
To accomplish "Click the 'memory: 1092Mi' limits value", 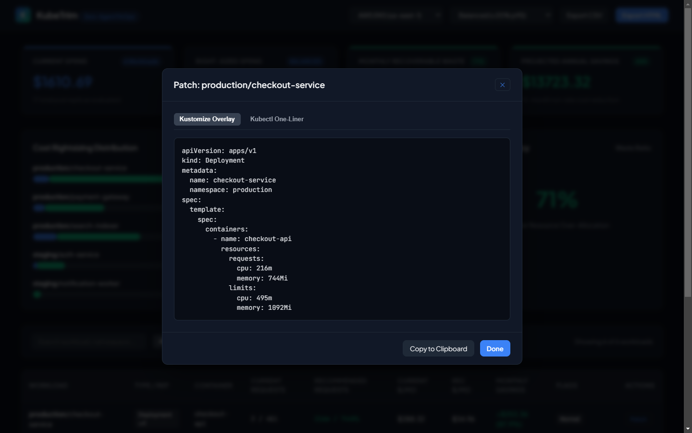I will 264,307.
